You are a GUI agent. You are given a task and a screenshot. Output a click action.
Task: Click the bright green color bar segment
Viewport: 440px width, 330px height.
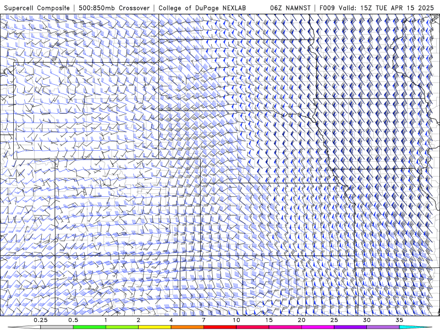click(x=89, y=327)
